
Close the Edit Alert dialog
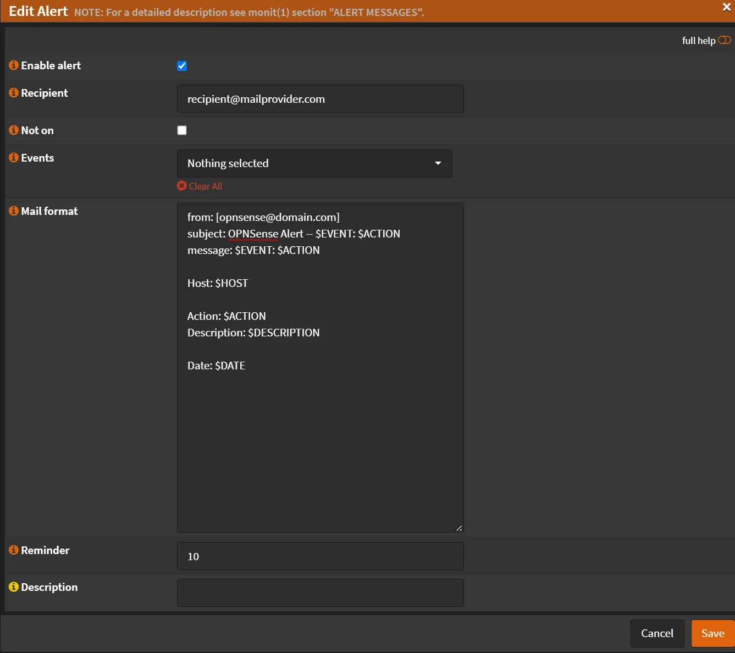coord(726,7)
